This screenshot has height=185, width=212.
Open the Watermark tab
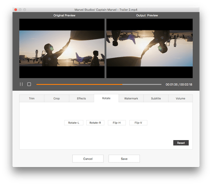(x=131, y=98)
